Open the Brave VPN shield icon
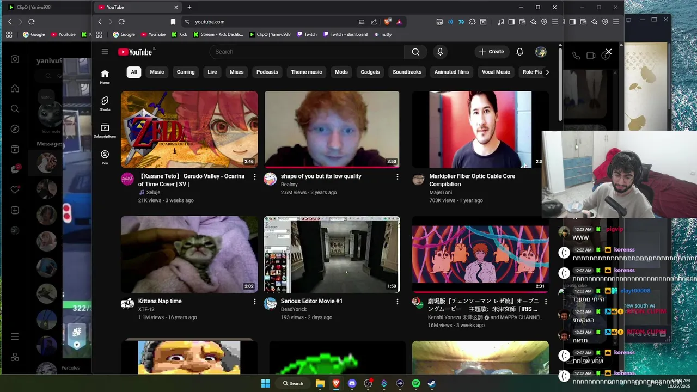Viewport: 697px width, 392px height. (x=544, y=22)
